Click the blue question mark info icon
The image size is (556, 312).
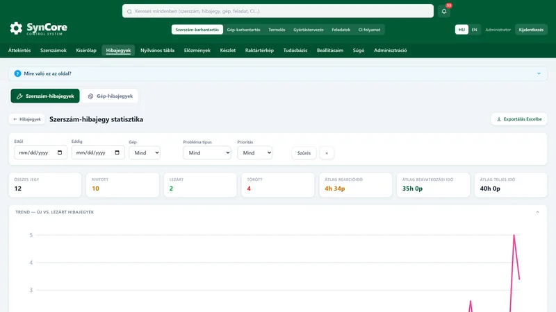(x=17, y=73)
